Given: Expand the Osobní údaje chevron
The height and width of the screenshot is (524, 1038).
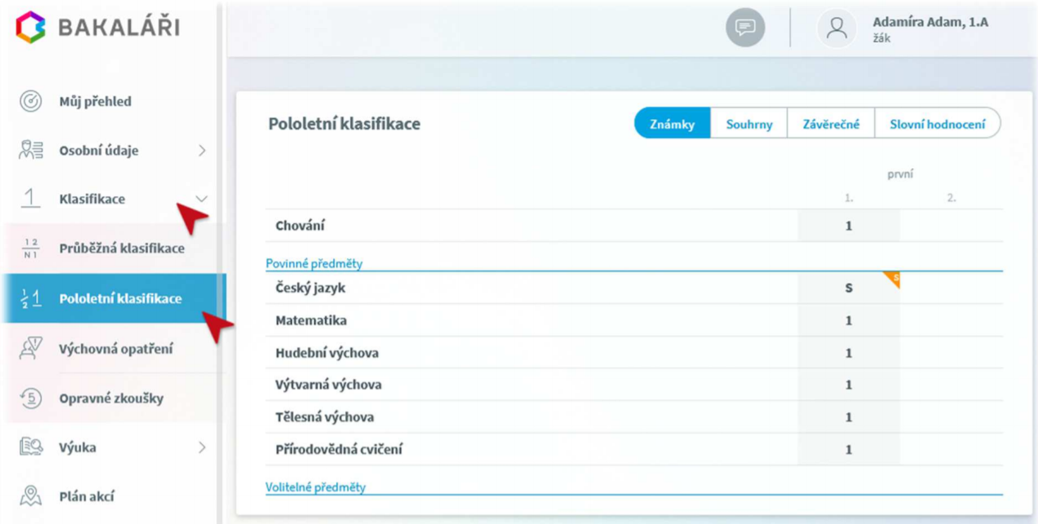Looking at the screenshot, I should [202, 150].
